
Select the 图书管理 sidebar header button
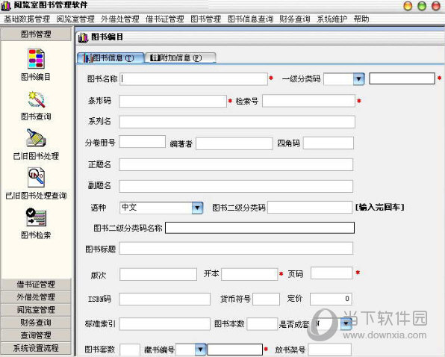[36, 34]
